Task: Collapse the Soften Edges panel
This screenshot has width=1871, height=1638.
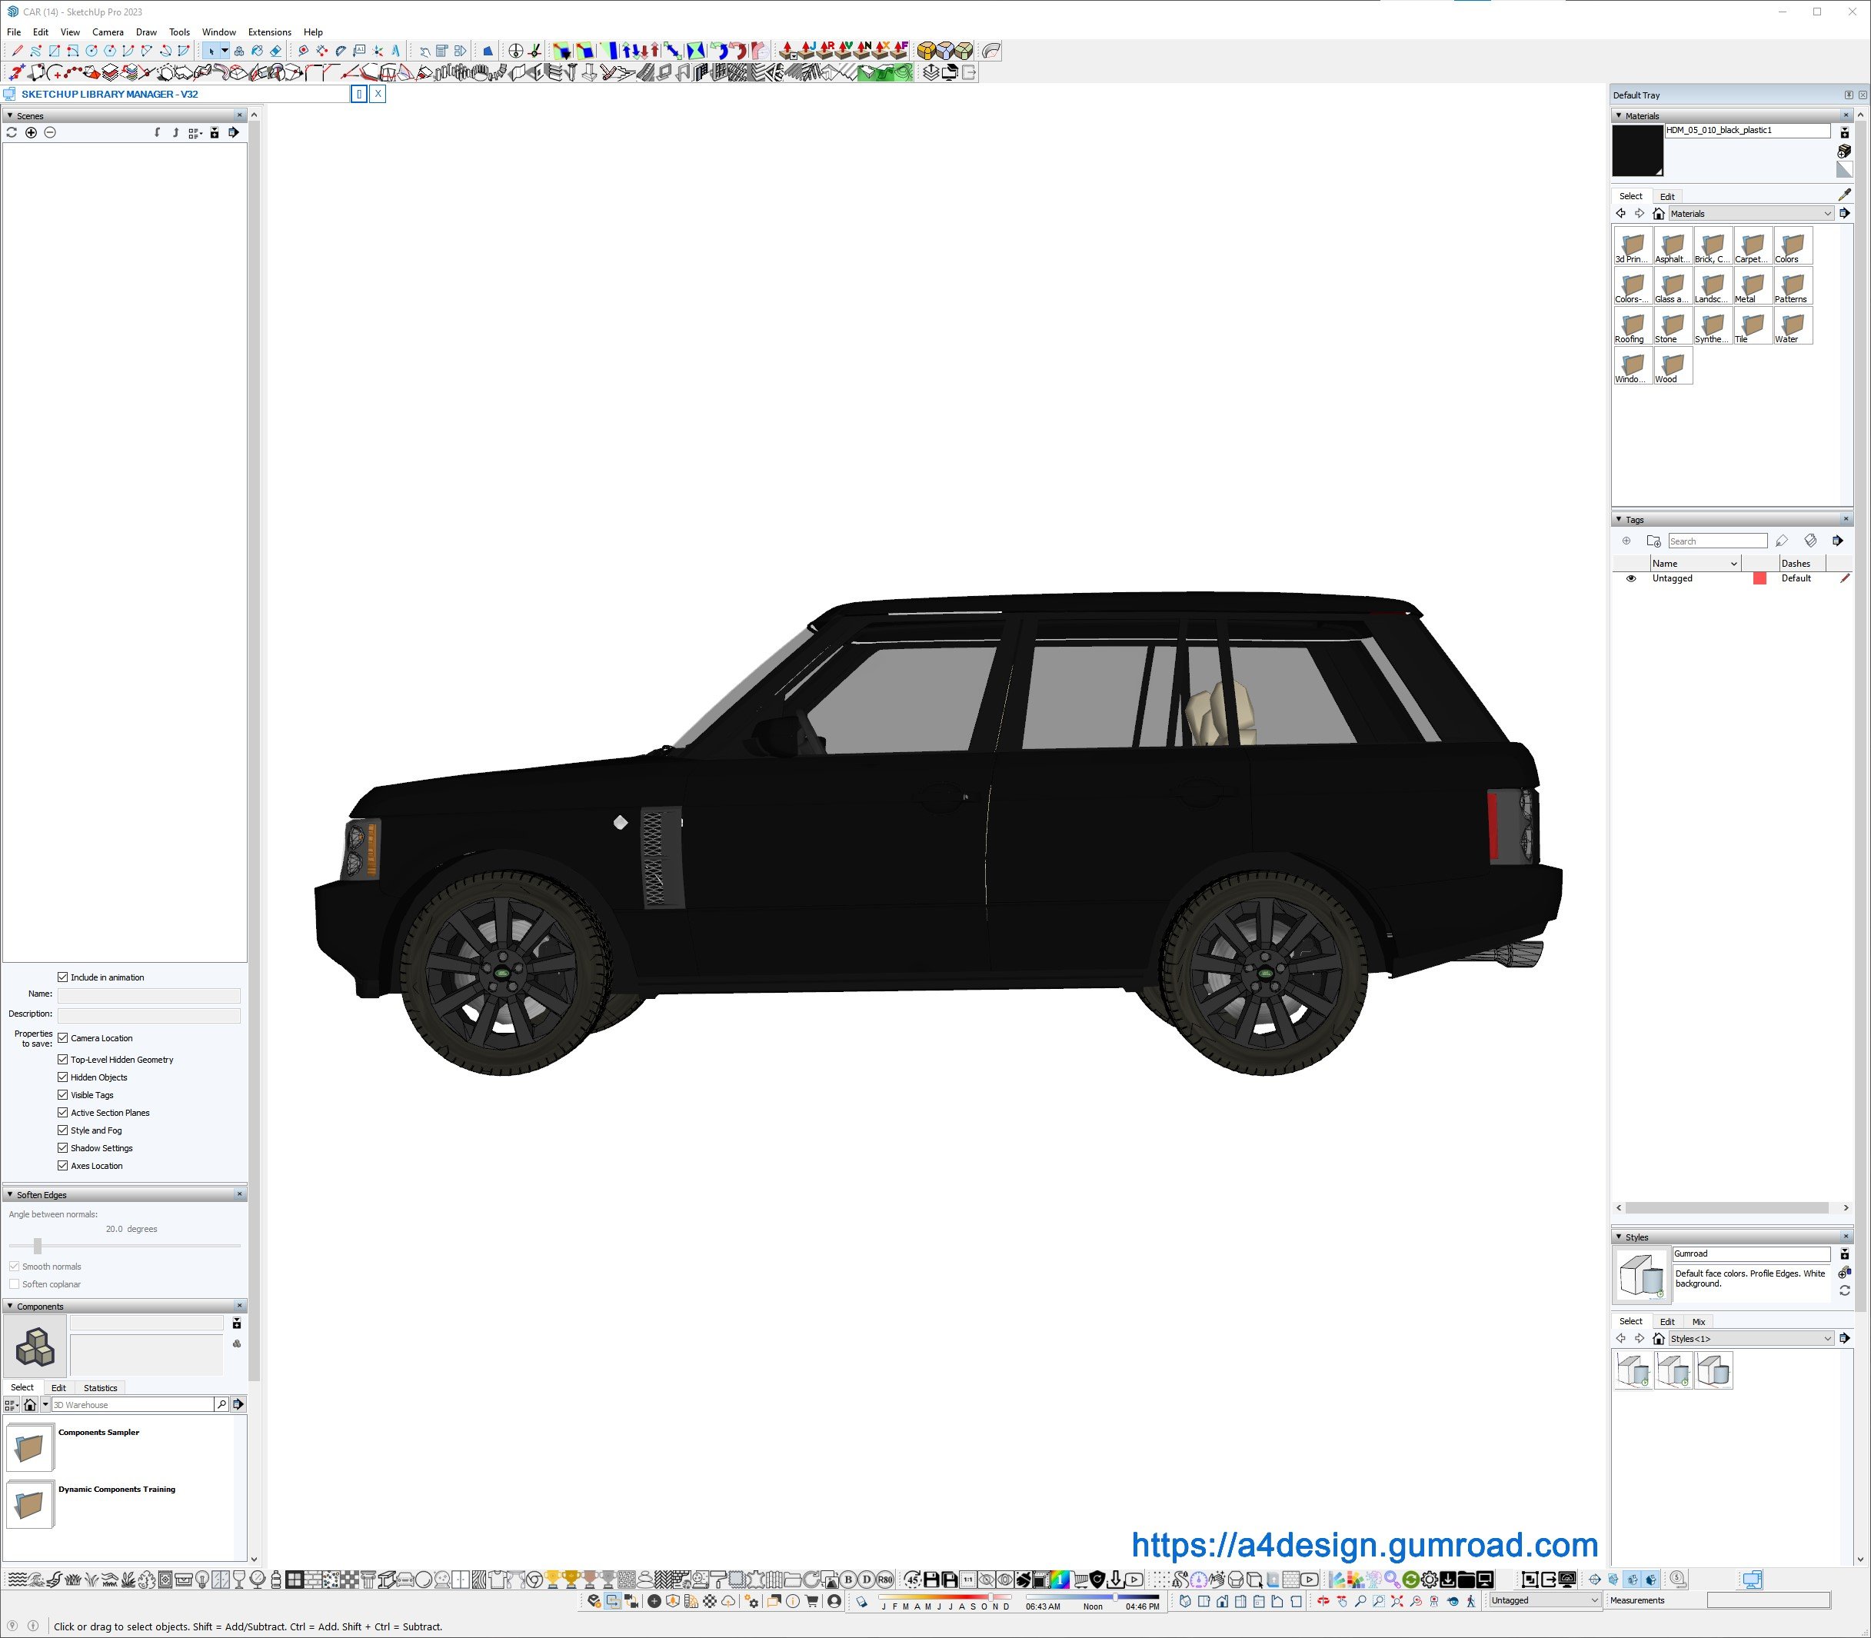Action: coord(10,1195)
